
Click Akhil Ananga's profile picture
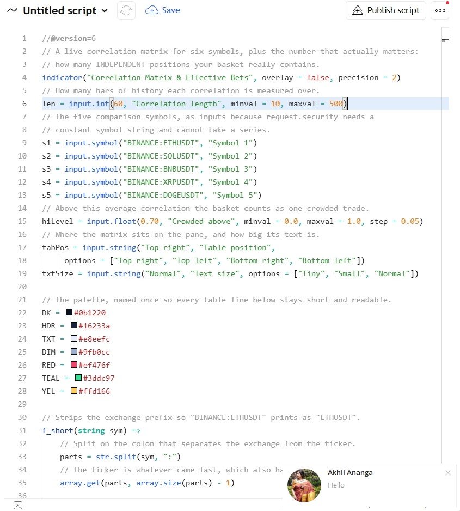(304, 485)
